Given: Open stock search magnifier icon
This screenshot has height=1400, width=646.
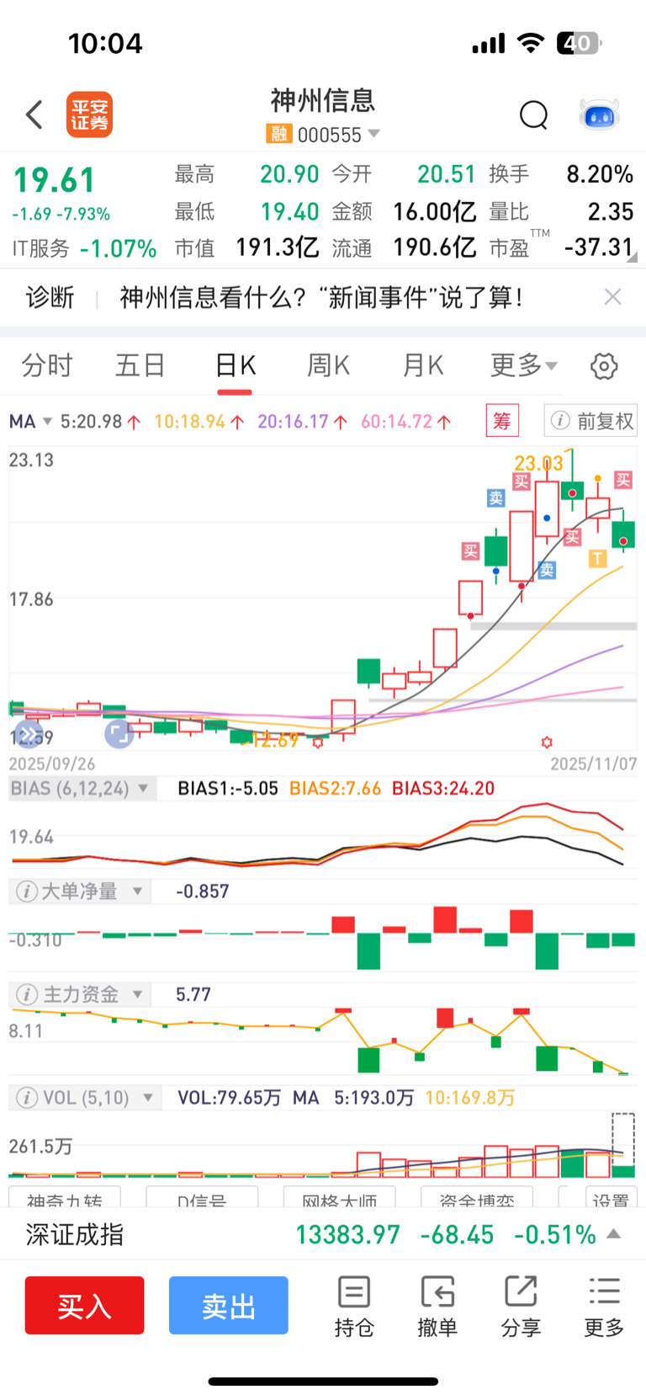Looking at the screenshot, I should pyautogui.click(x=533, y=114).
